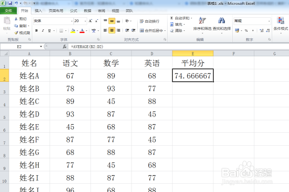The height and width of the screenshot is (192, 289).
Task: Increase indent icon
Action: [133, 30]
